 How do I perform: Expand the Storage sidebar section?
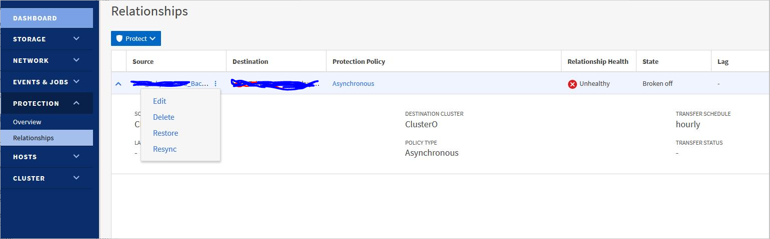click(76, 39)
